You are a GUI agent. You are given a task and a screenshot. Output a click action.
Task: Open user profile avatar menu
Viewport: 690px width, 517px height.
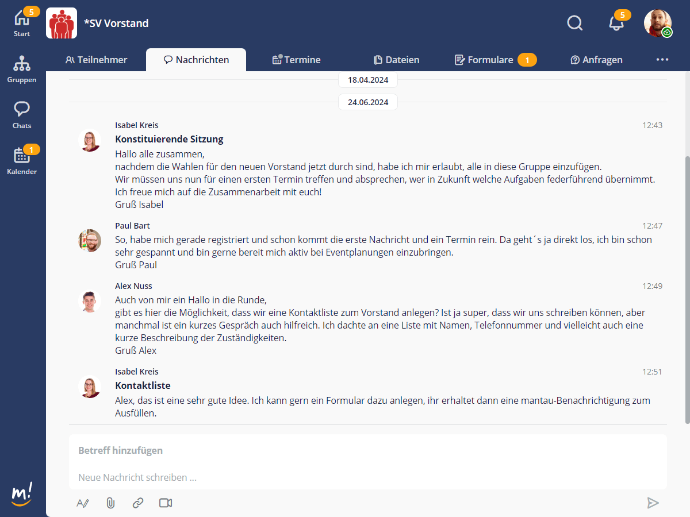coord(657,23)
